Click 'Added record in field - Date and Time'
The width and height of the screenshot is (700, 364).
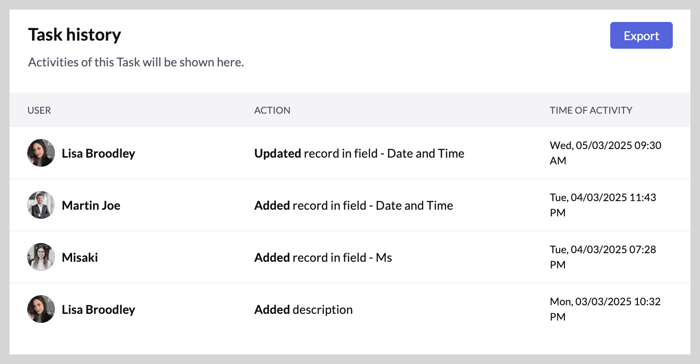point(353,205)
